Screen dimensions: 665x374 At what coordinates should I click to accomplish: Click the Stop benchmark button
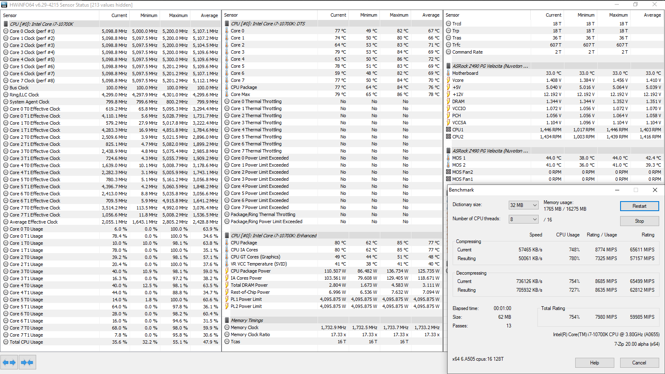point(639,221)
